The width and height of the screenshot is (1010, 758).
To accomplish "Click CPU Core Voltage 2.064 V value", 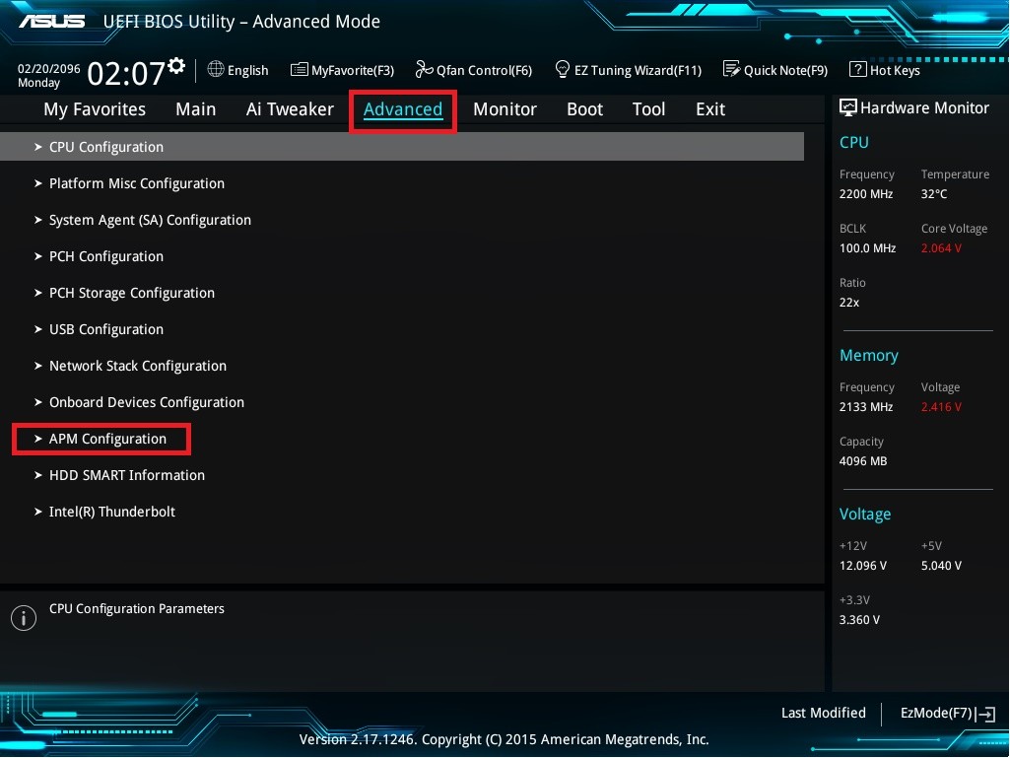I will tap(941, 248).
